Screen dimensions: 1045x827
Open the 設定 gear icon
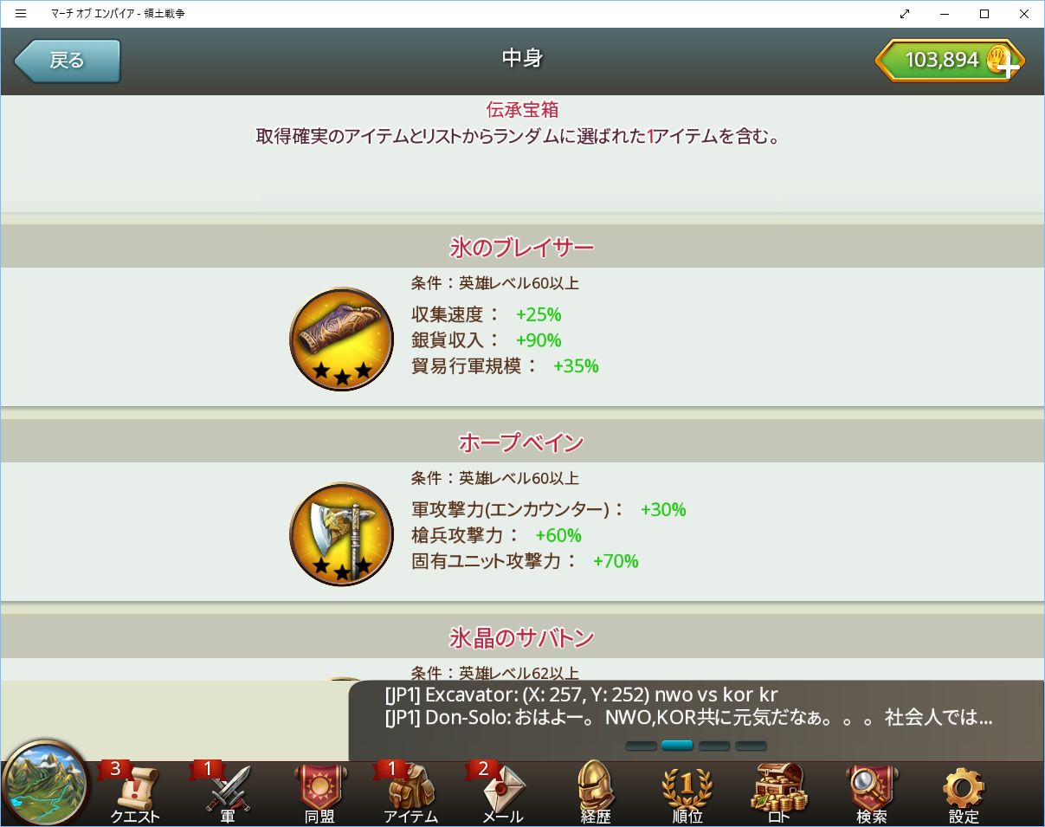(x=964, y=792)
